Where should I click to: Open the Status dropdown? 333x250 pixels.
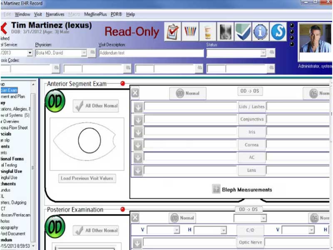pos(264,52)
